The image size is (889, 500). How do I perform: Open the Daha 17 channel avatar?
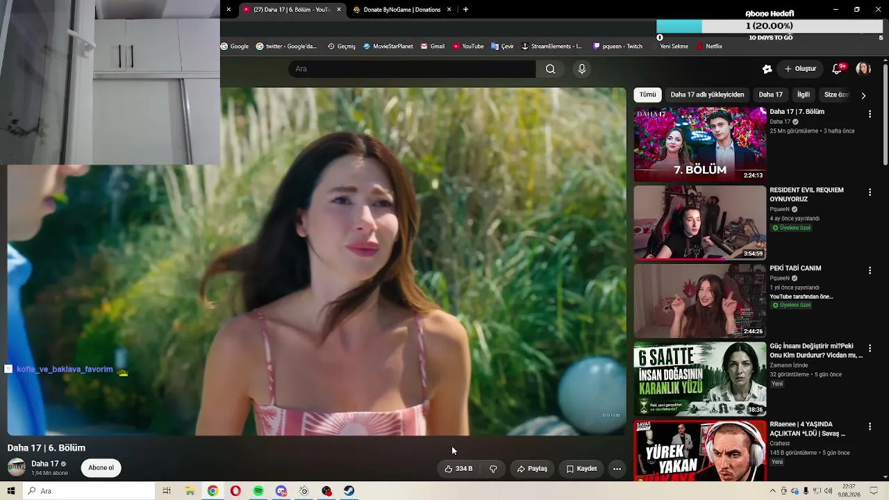tap(17, 467)
